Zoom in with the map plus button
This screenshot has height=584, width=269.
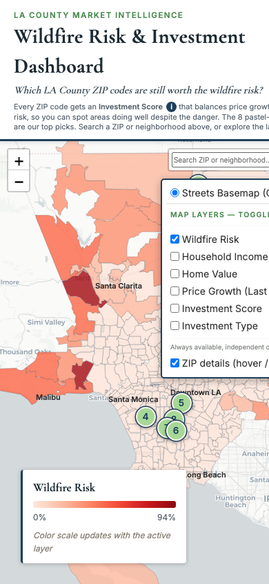[19, 161]
